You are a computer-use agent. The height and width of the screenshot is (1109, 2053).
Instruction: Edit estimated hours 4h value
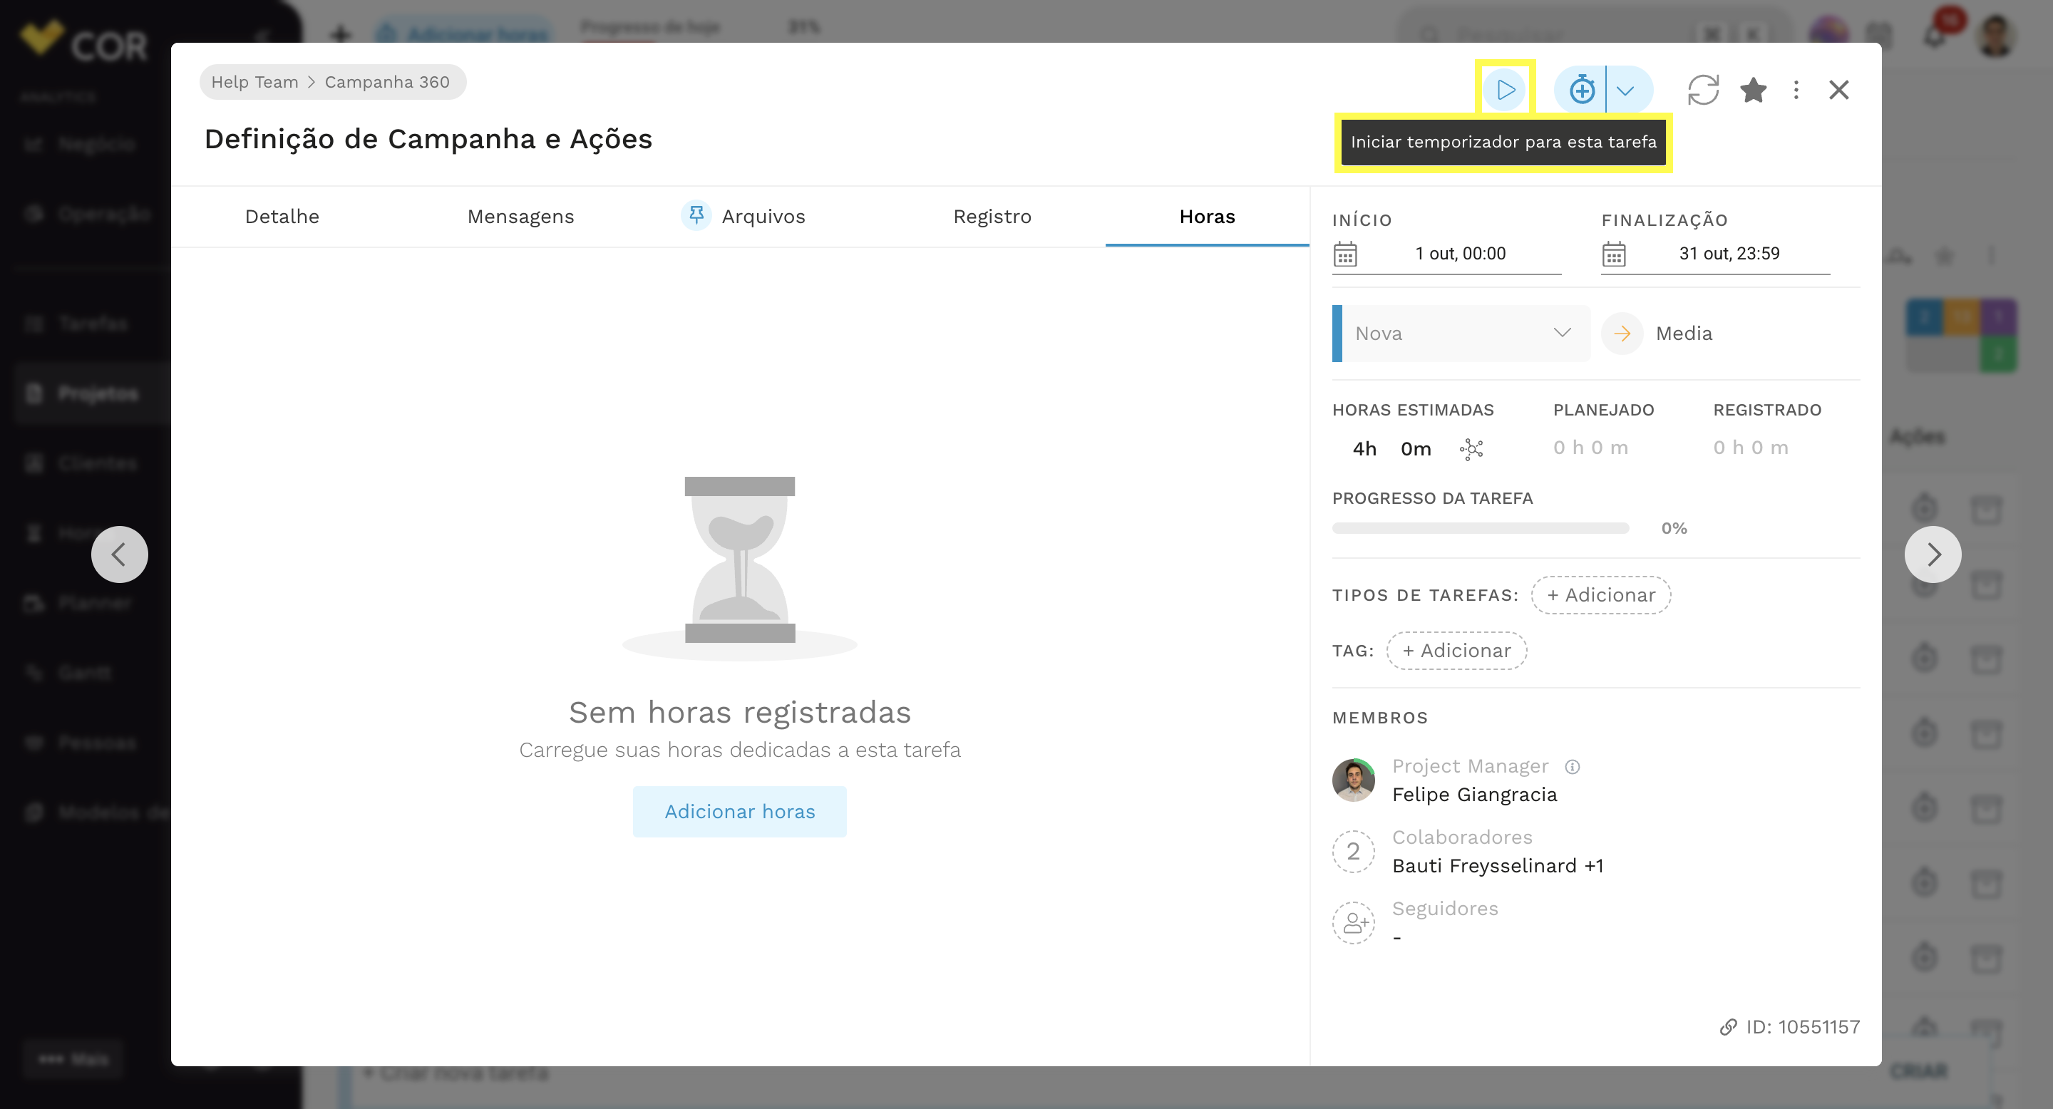[x=1364, y=448]
